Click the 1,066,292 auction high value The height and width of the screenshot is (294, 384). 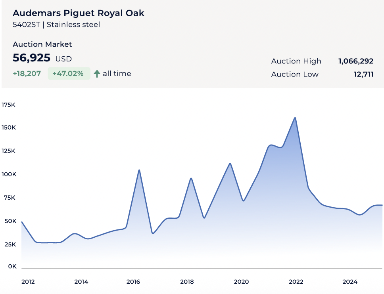pyautogui.click(x=355, y=61)
